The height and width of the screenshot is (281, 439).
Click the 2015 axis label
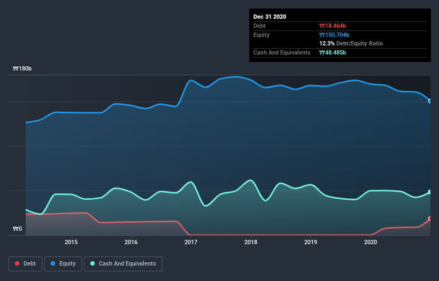coord(71,242)
